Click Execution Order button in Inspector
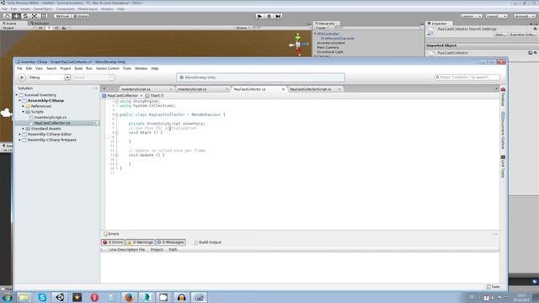This screenshot has height=303, width=539. click(x=522, y=35)
